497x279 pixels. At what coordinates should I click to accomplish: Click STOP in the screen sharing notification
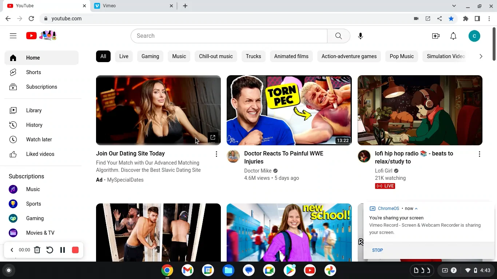coord(377,250)
